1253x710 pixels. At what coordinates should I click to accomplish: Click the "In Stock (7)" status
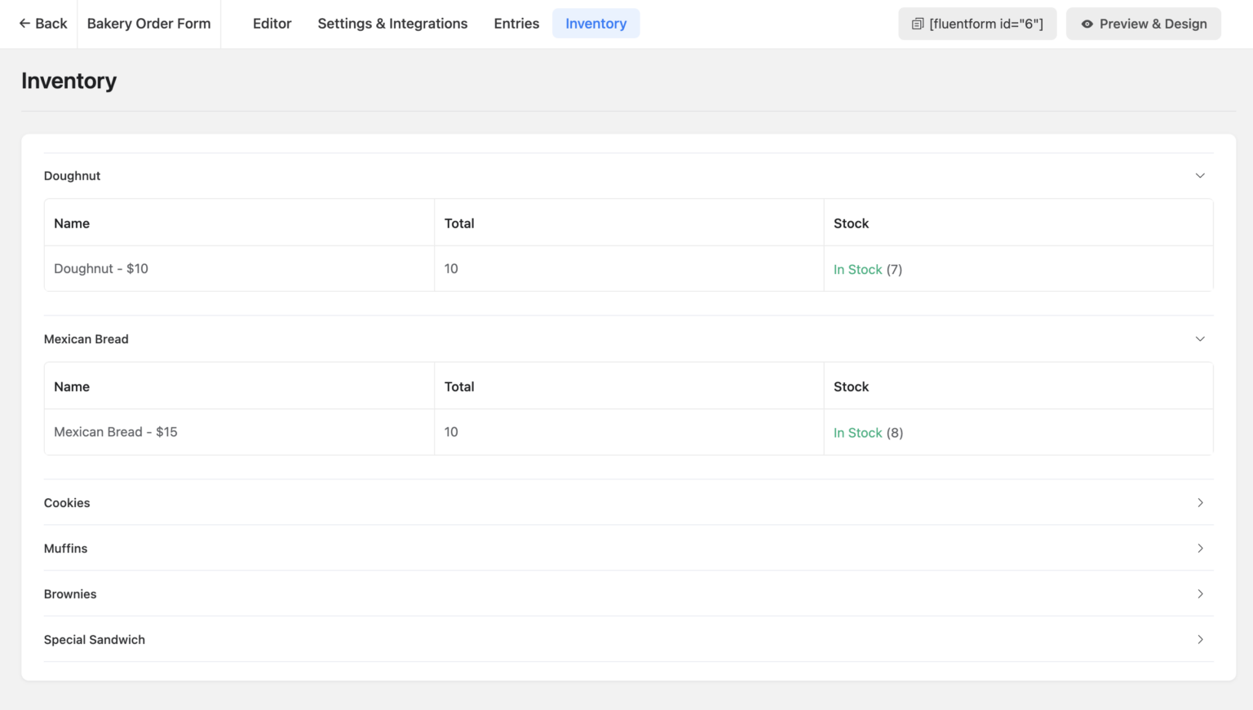(868, 270)
